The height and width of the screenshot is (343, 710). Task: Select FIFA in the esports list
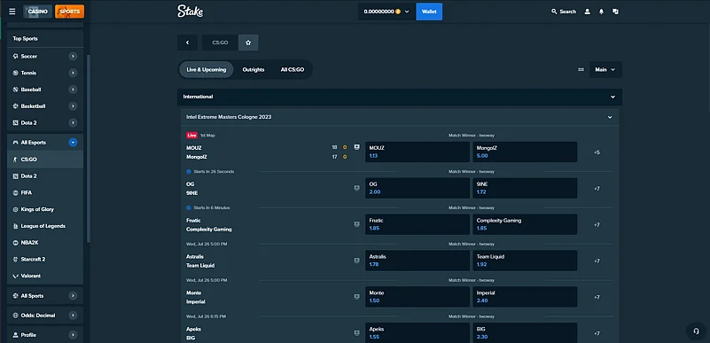click(45, 192)
